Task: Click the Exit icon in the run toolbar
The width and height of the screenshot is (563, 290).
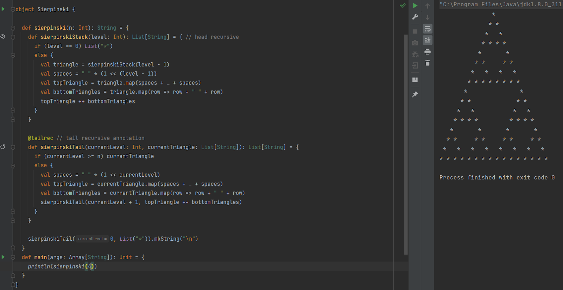Action: pyautogui.click(x=415, y=65)
